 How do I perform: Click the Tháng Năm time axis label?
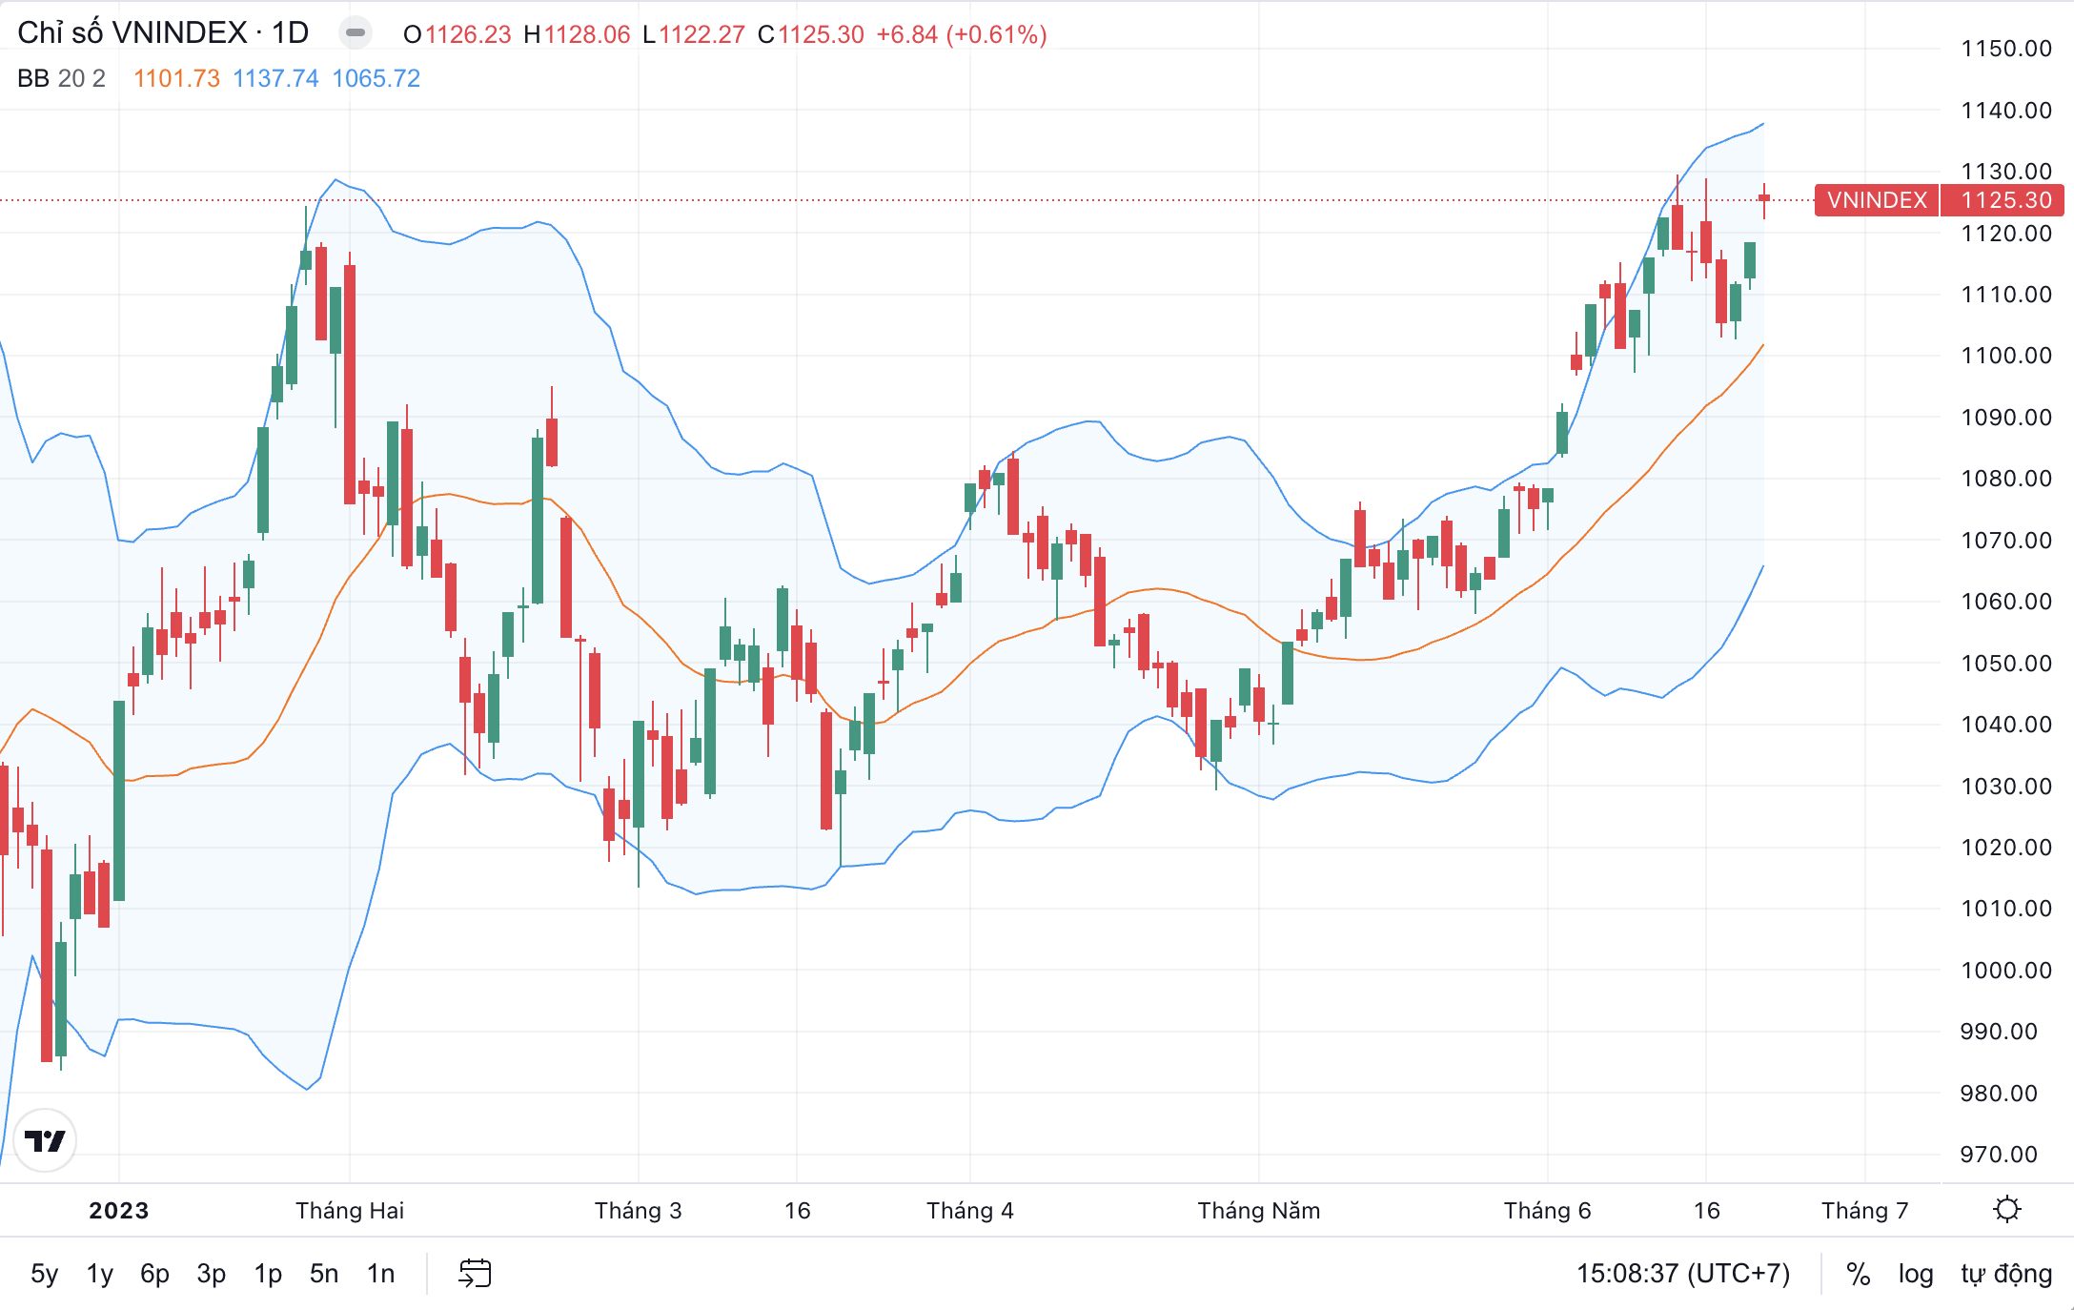coord(1259,1211)
